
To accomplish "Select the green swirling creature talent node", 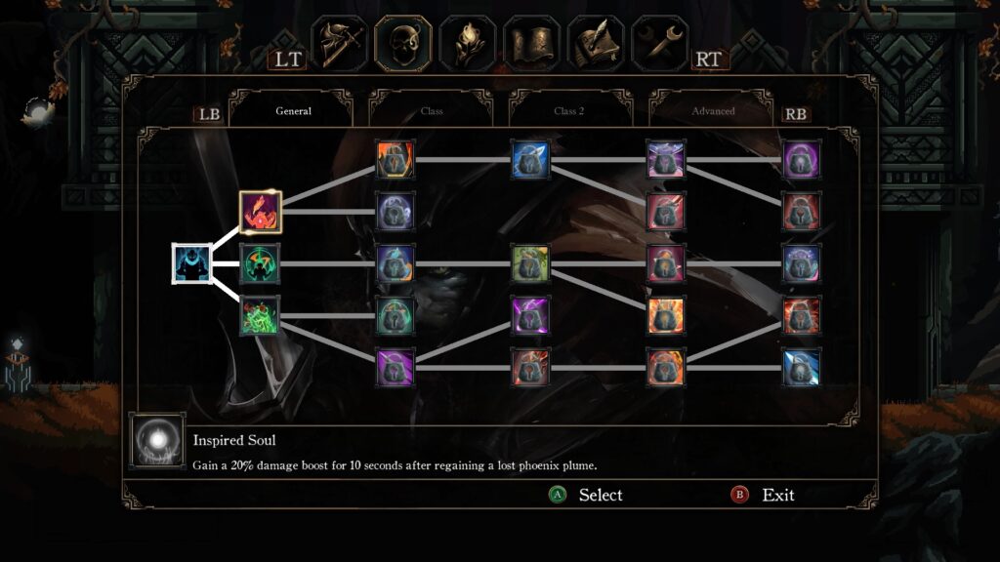I will [260, 316].
